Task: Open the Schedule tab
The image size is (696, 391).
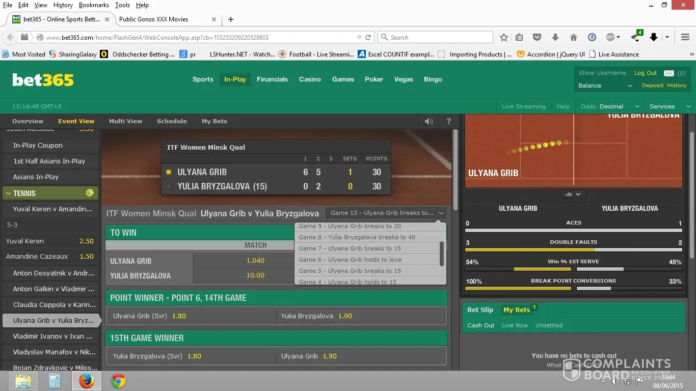Action: pos(172,121)
